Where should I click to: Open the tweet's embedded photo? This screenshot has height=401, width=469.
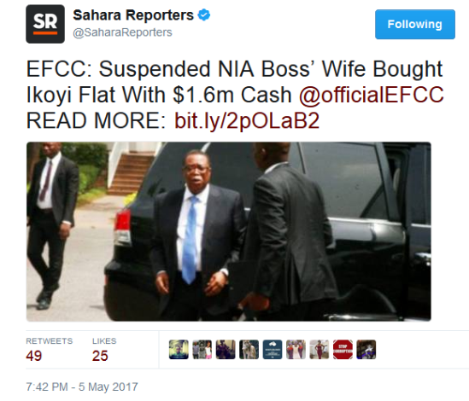click(x=228, y=231)
